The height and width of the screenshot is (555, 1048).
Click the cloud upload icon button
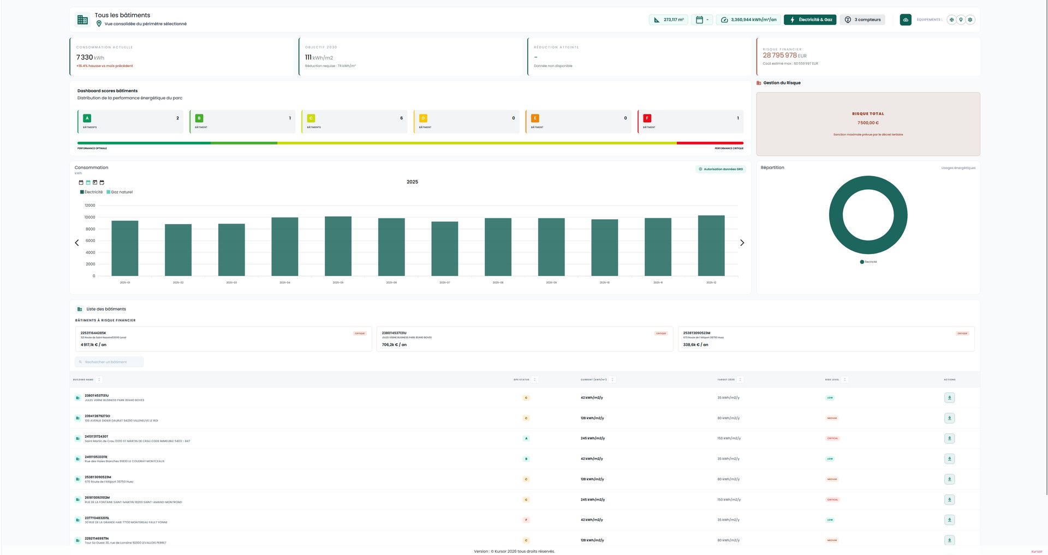pyautogui.click(x=906, y=20)
